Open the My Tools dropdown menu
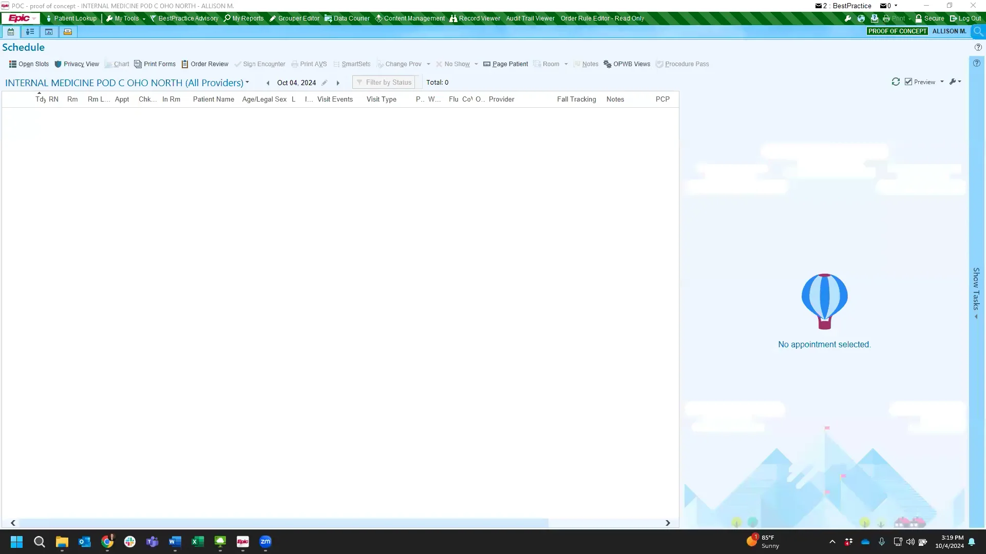 126,18
